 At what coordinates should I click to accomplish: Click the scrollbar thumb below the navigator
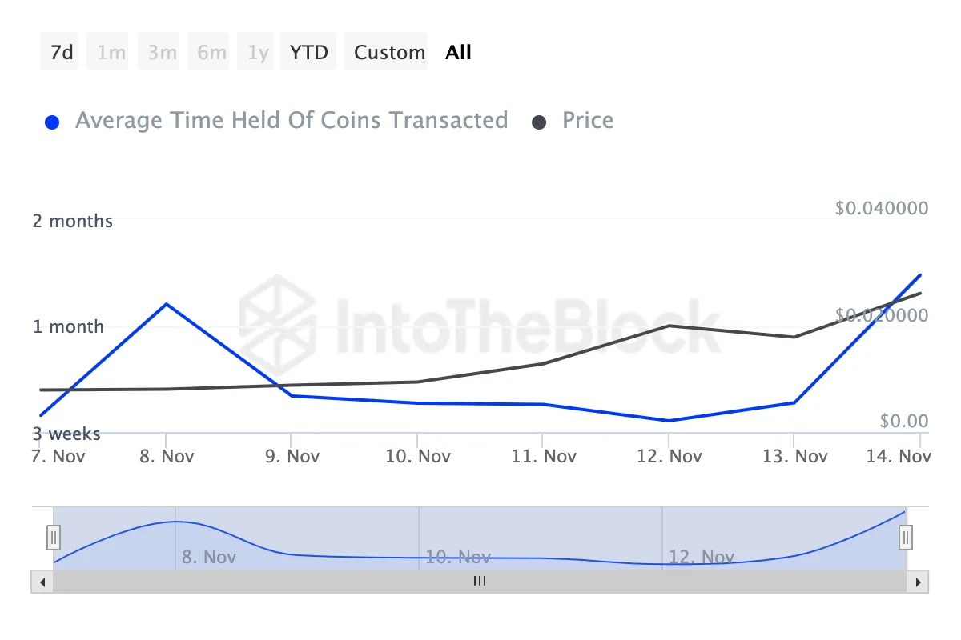point(479,582)
